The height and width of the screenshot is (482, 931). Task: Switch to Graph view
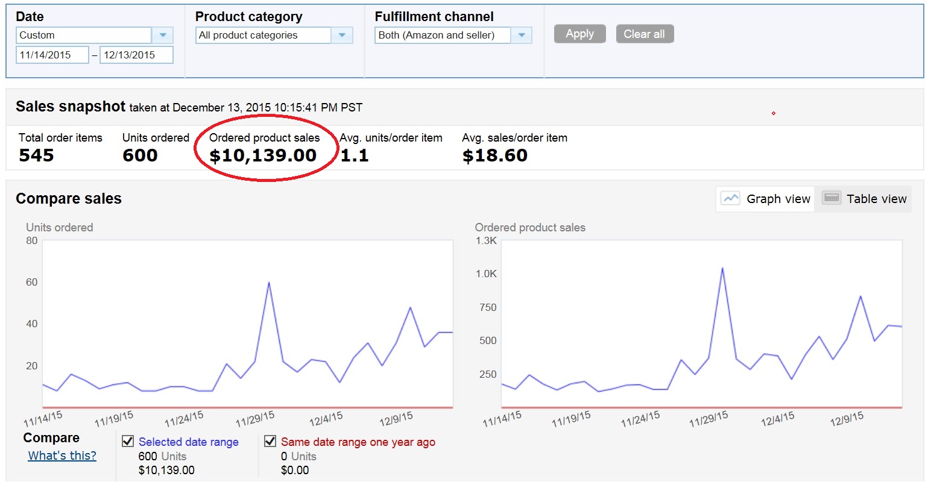[765, 199]
